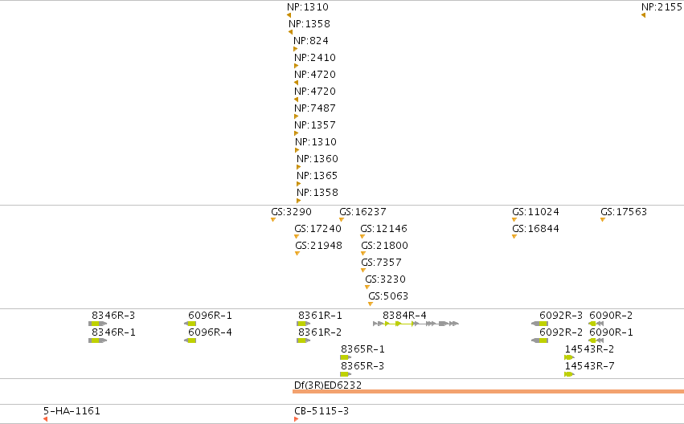Viewport: 684px width, 424px height.
Task: Click the GS:11024 insertion triangle
Action: point(514,219)
